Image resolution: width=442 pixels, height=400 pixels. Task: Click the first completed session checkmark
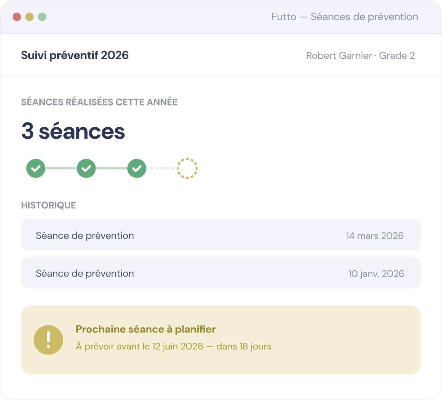click(36, 168)
